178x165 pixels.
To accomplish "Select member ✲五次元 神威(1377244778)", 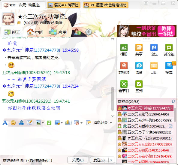I will [x=145, y=108].
